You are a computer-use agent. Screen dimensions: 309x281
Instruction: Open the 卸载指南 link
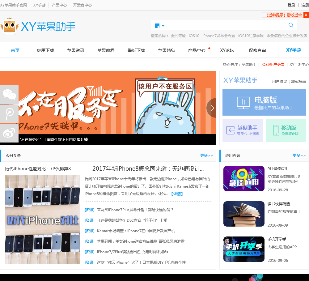click(x=298, y=81)
